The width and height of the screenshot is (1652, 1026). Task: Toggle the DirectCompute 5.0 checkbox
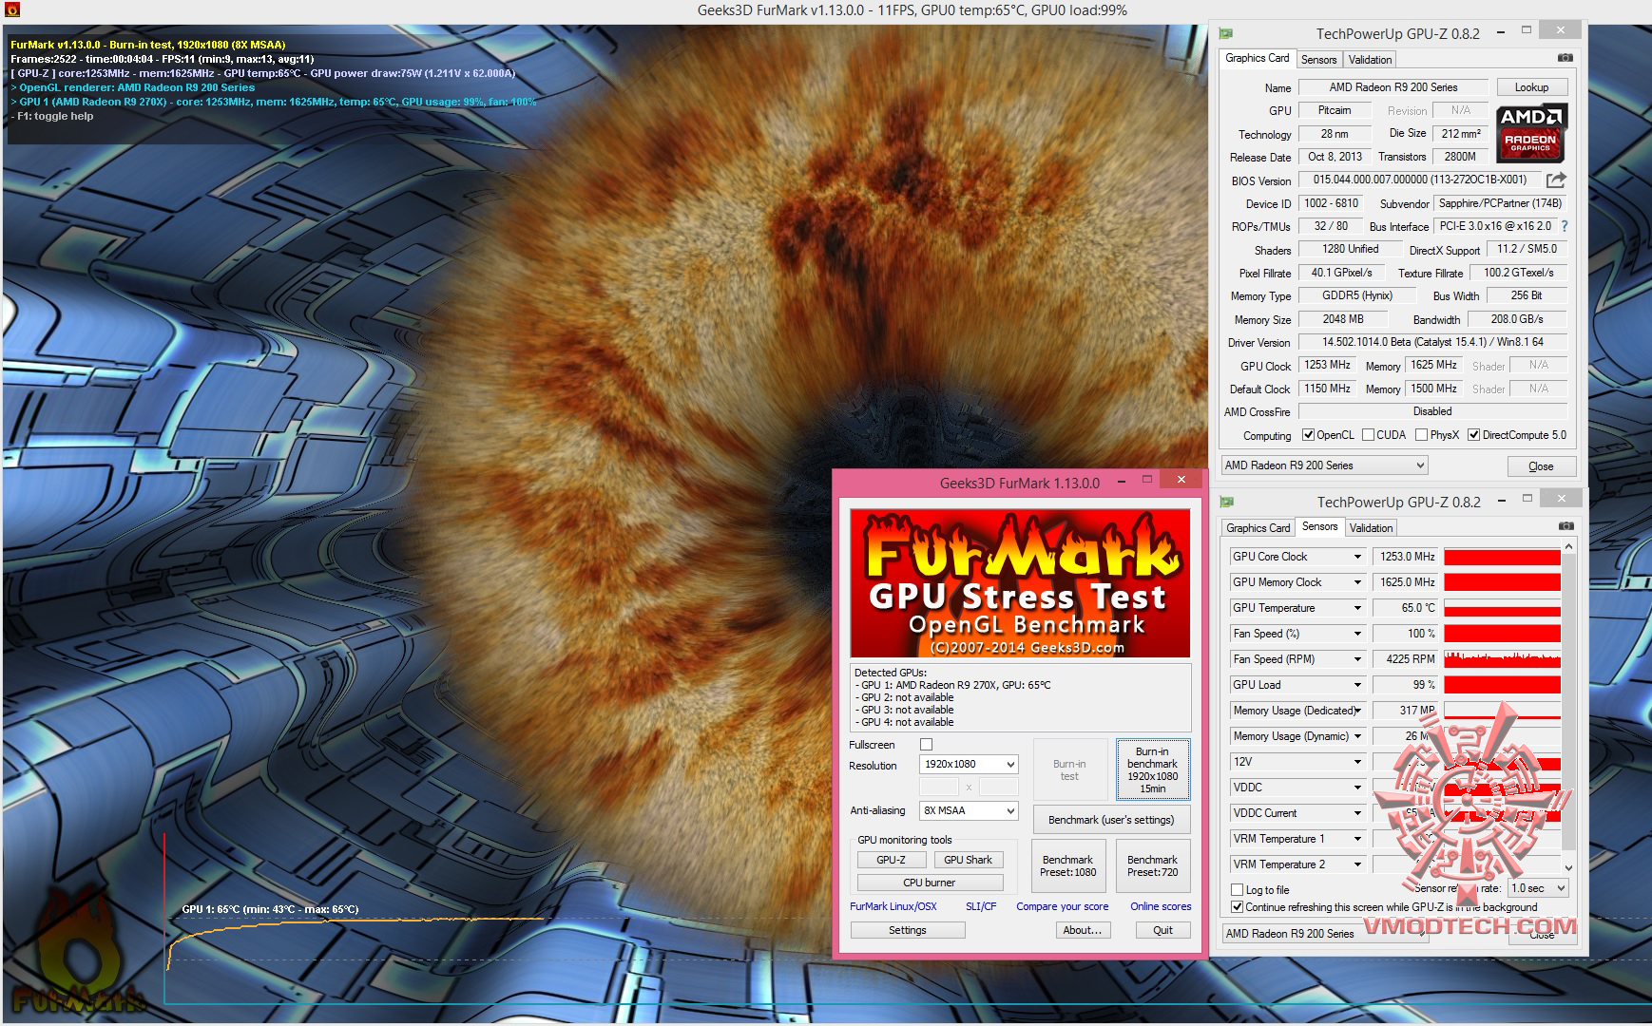[x=1473, y=435]
